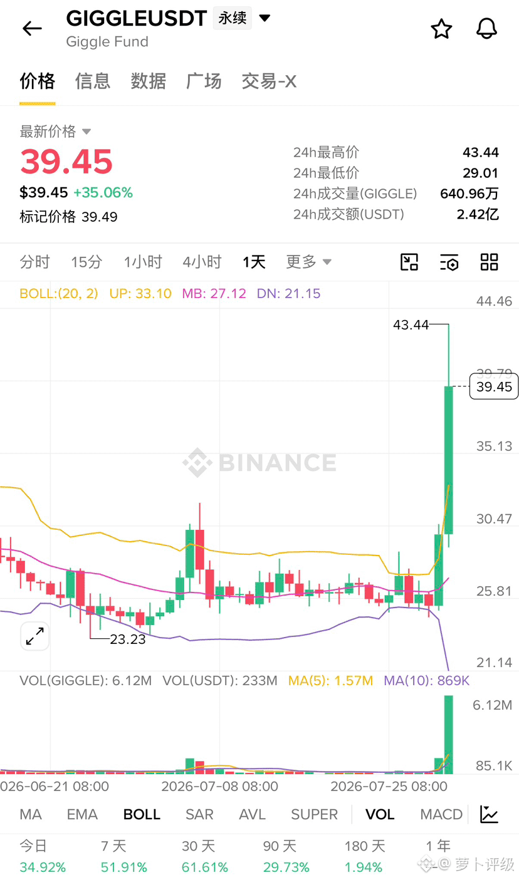
Task: Switch to the 广场 tab
Action: click(204, 81)
